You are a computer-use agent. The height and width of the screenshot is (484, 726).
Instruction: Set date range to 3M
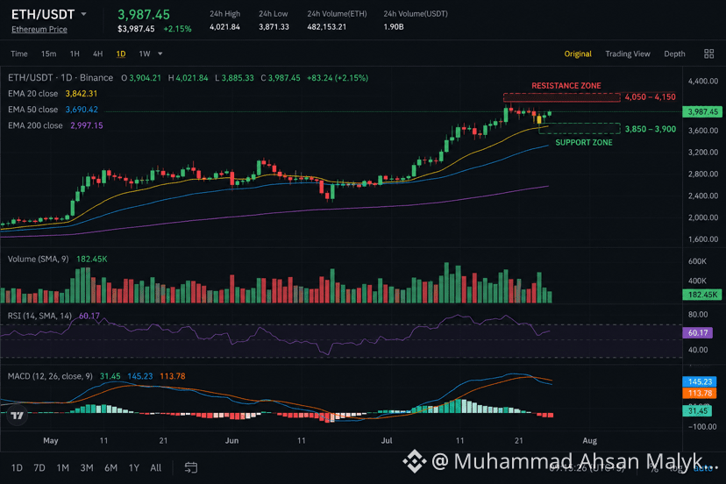pyautogui.click(x=87, y=468)
